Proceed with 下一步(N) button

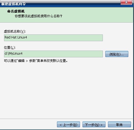coord(94,124)
